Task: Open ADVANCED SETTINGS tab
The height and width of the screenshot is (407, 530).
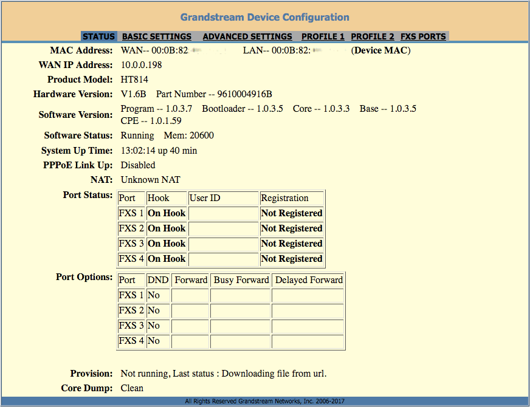Action: 247,36
